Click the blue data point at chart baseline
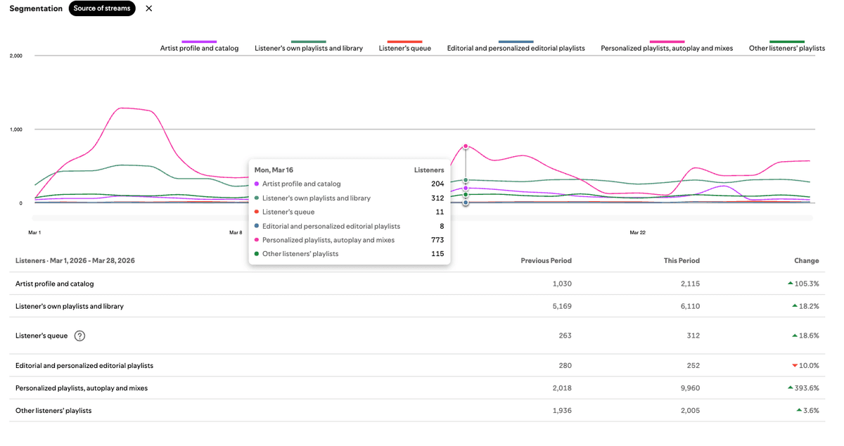The width and height of the screenshot is (844, 446). pos(466,203)
